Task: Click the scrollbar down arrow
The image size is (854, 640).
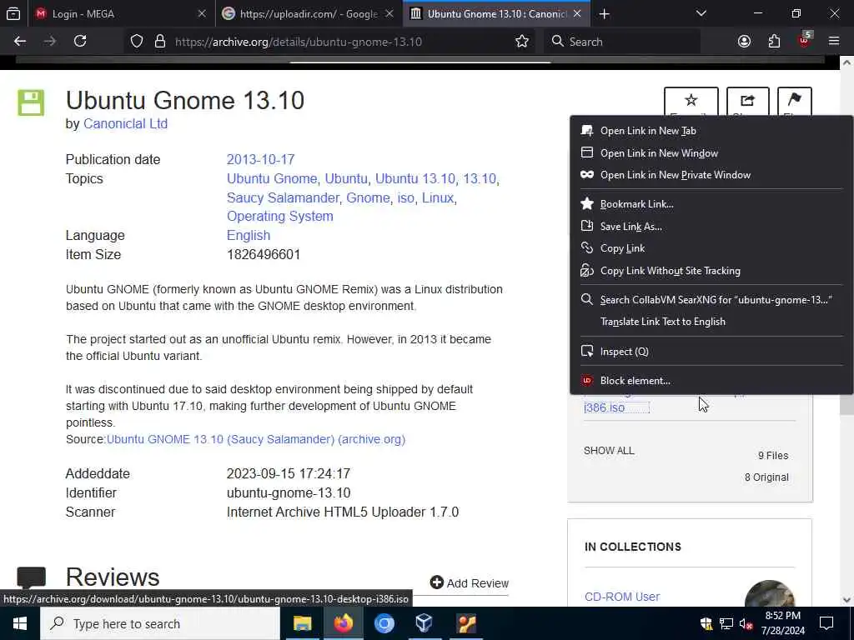Action: (x=846, y=600)
